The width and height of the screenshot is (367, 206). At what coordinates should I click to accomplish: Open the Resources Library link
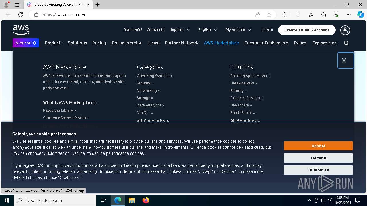[x=60, y=110]
